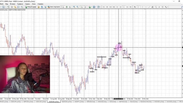Click the signals icon before Авто-торговля
Screen dimensions: 183x103
pos(45,7)
